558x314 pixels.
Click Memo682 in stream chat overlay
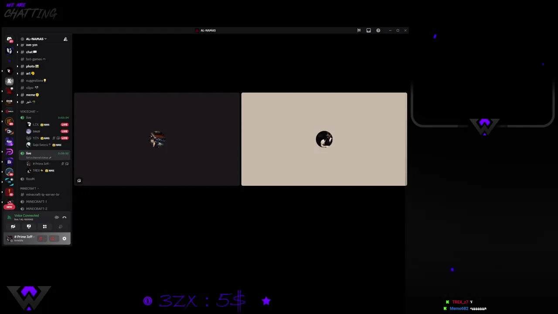pyautogui.click(x=459, y=308)
